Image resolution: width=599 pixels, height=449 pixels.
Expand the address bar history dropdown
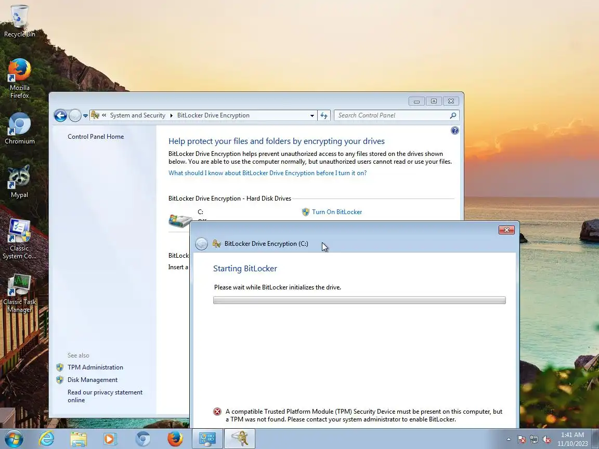tap(312, 116)
